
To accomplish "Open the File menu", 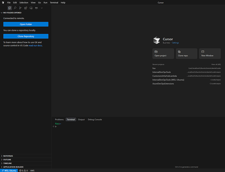I will [9, 2].
